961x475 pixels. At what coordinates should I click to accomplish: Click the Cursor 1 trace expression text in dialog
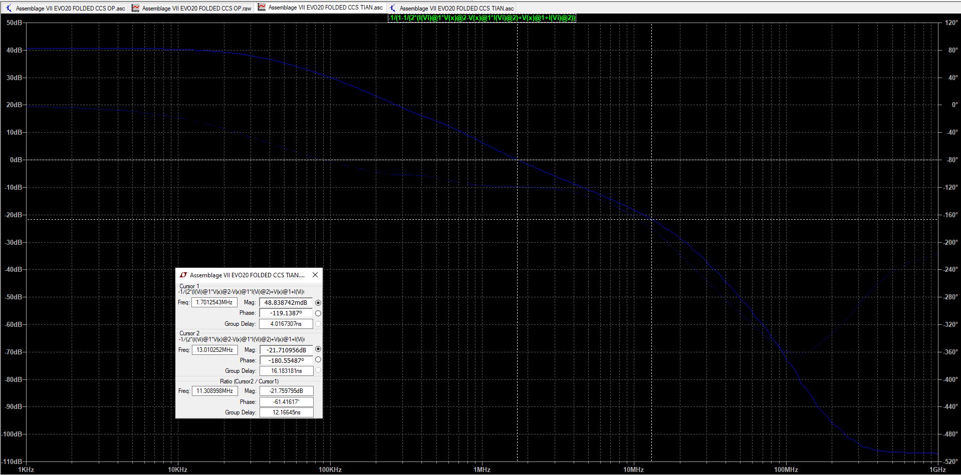241,292
